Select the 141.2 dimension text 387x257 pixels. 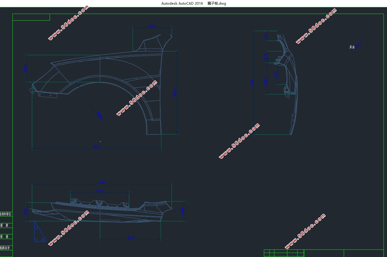(276, 74)
